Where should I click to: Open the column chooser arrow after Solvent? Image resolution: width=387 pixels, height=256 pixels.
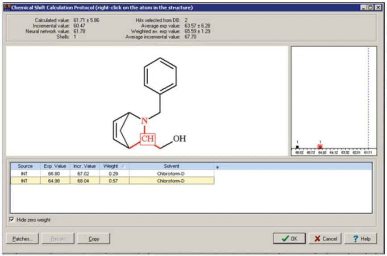point(217,167)
